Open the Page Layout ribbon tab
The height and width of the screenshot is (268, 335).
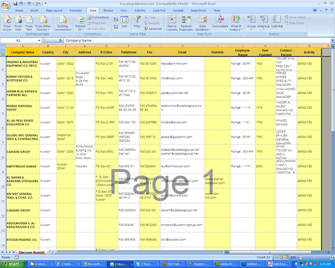click(x=54, y=10)
